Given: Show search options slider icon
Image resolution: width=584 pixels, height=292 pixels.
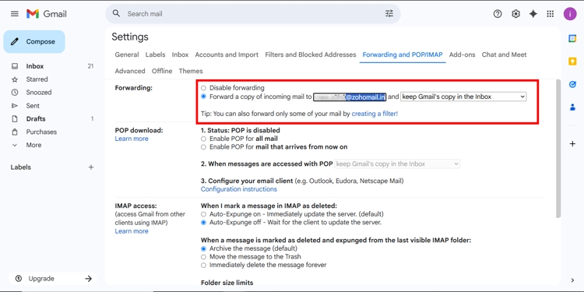Looking at the screenshot, I should coord(389,14).
